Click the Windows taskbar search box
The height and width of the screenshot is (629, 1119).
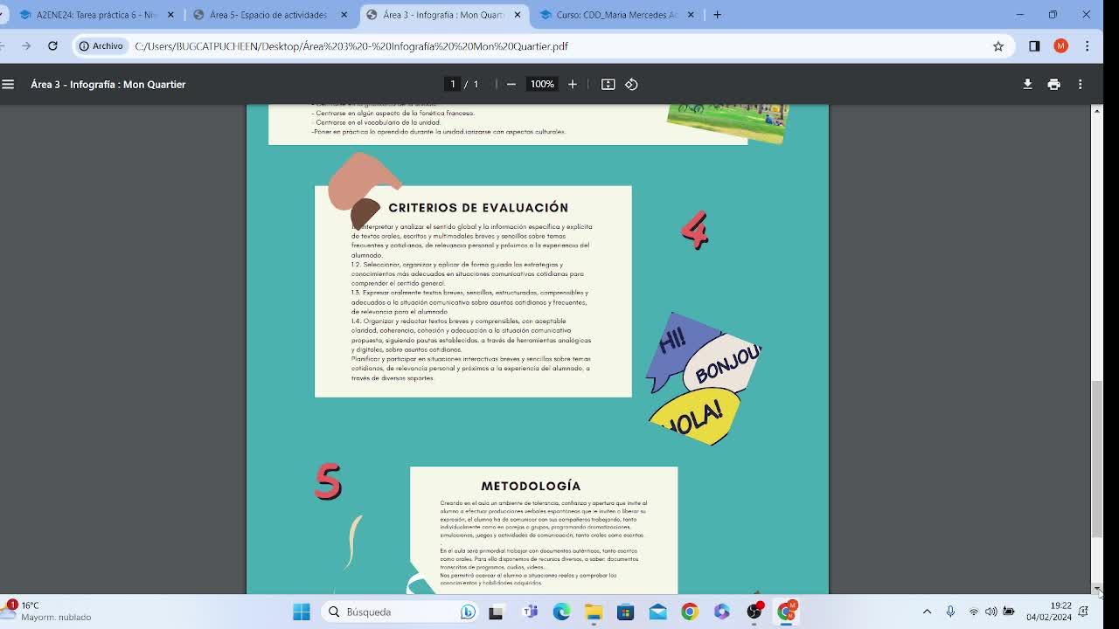(x=400, y=612)
